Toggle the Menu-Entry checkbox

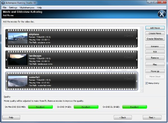coord(146,83)
